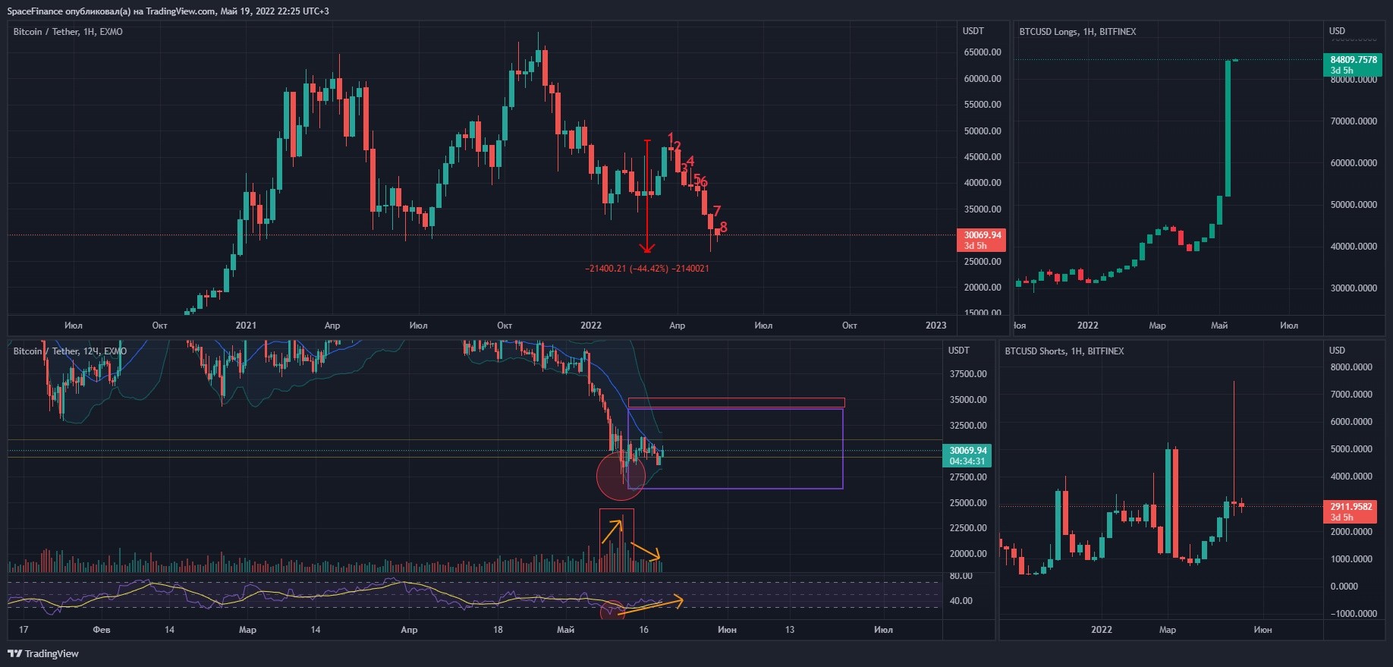Click the 80.00 indicator scale label
This screenshot has height=667, width=1393.
[x=961, y=576]
